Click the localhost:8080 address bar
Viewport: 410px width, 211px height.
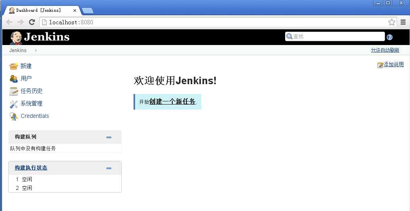click(218, 22)
